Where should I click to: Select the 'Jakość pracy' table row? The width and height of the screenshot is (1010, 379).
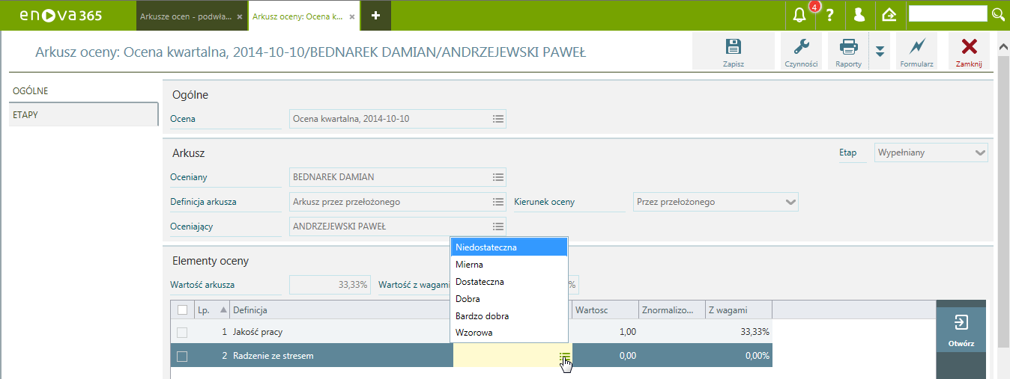click(x=471, y=332)
